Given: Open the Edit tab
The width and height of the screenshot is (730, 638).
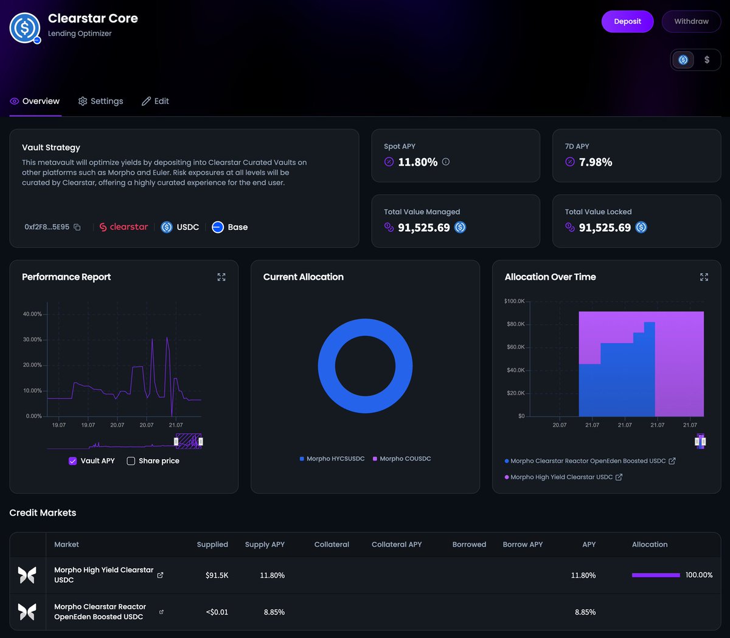Looking at the screenshot, I should click(156, 101).
